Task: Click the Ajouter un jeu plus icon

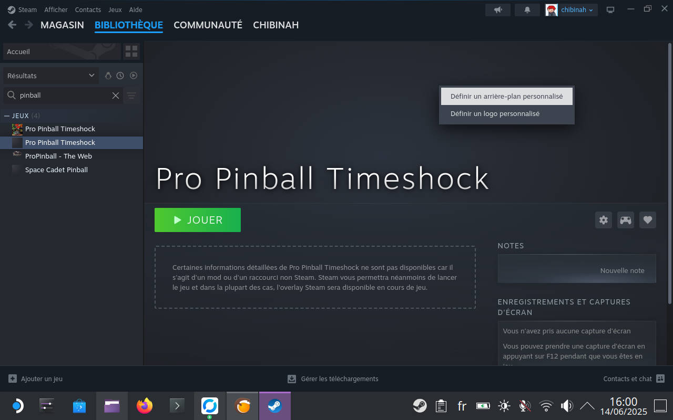Action: tap(13, 379)
